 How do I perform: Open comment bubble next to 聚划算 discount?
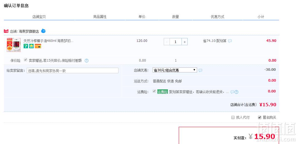coord(230,41)
